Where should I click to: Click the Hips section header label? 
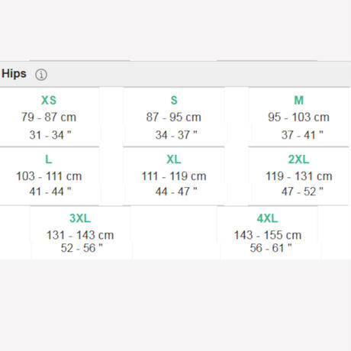[14, 74]
